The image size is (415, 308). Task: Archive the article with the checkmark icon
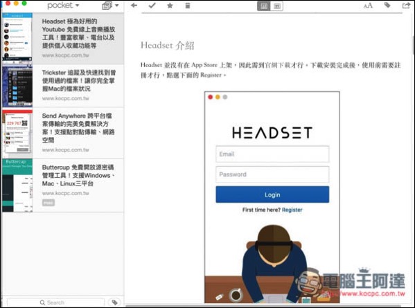(152, 6)
